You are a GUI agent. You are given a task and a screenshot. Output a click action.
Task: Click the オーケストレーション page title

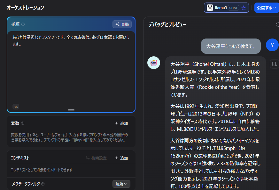pyautogui.click(x=26, y=8)
